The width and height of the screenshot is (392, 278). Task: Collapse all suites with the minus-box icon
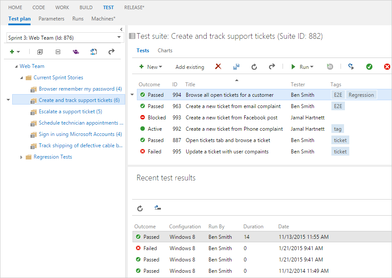tap(58, 52)
